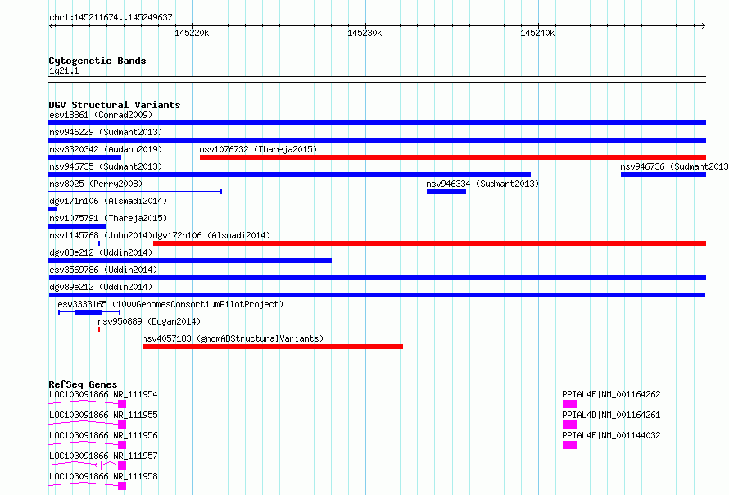Click the 145220k ruler mark
The image size is (729, 495).
pyautogui.click(x=192, y=33)
